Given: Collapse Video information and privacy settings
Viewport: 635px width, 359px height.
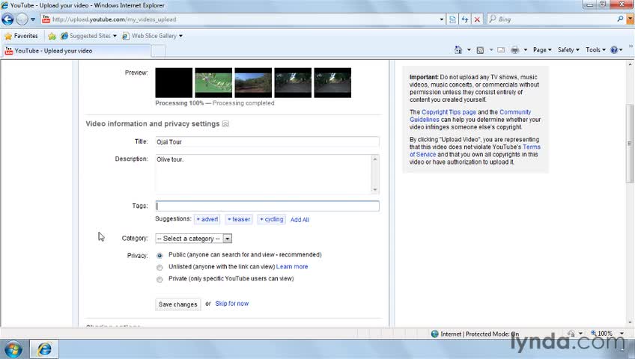Looking at the screenshot, I should coord(225,124).
